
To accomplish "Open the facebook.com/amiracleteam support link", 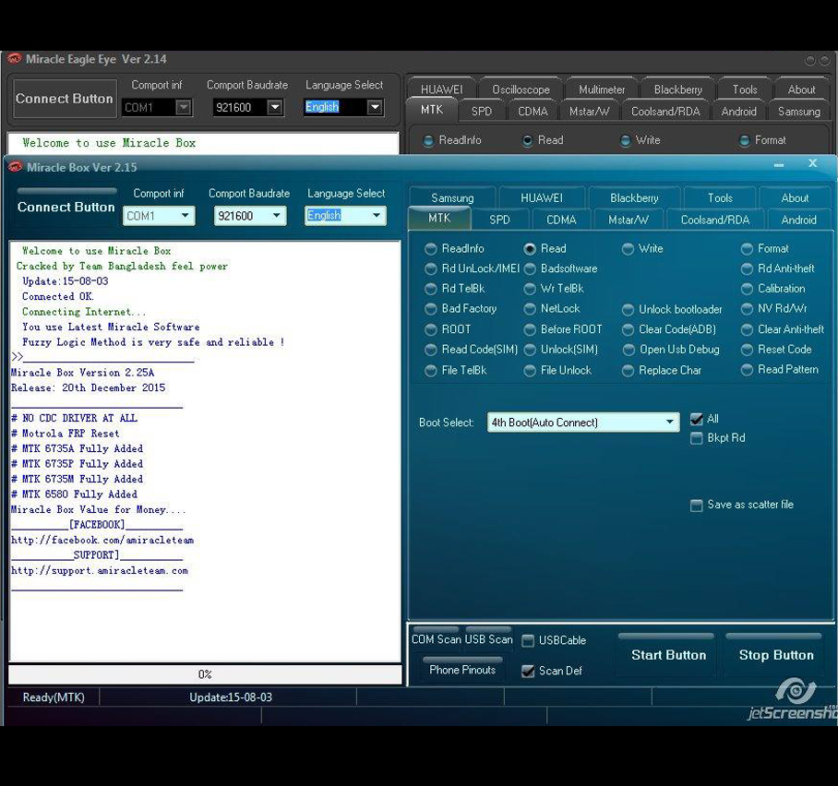I will tap(101, 540).
